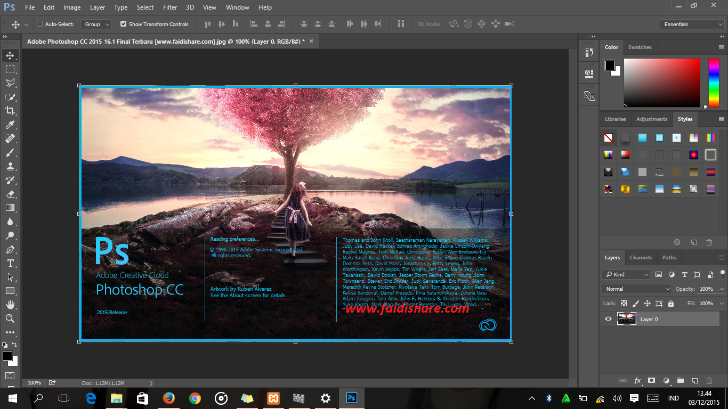Switch to the Channels tab
728x409 pixels.
641,258
